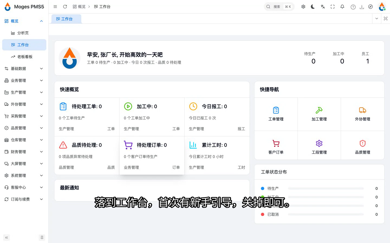The height and width of the screenshot is (243, 390).
Task: Expand the 外协管理 menu
Action: (24, 104)
